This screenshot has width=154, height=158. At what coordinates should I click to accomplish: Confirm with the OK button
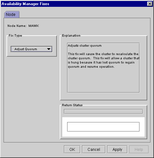tap(72, 149)
